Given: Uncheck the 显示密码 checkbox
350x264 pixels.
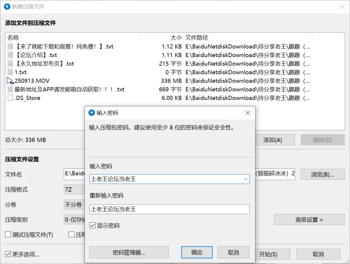Looking at the screenshot, I should [93, 226].
